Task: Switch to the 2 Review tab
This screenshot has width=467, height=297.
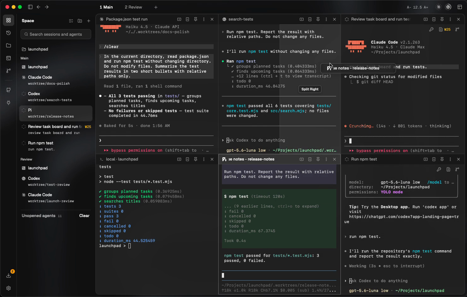Action: point(133,7)
